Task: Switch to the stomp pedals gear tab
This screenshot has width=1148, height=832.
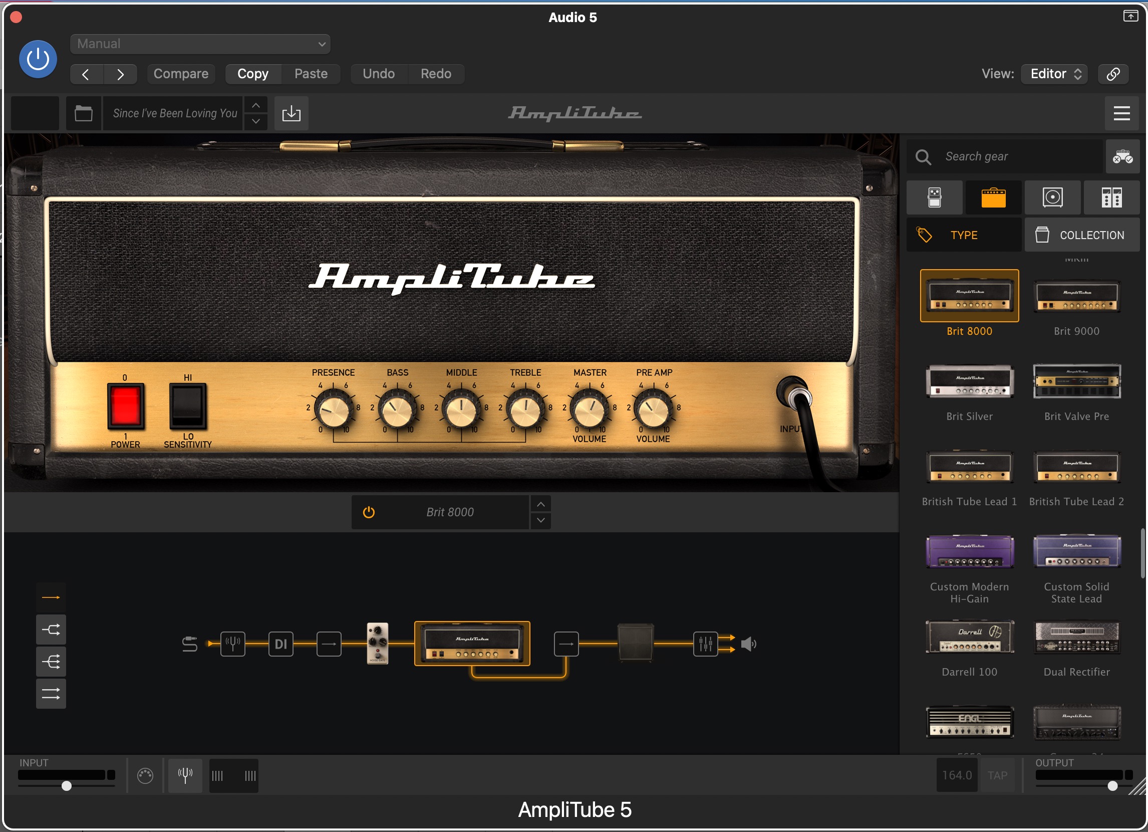Action: pyautogui.click(x=935, y=197)
